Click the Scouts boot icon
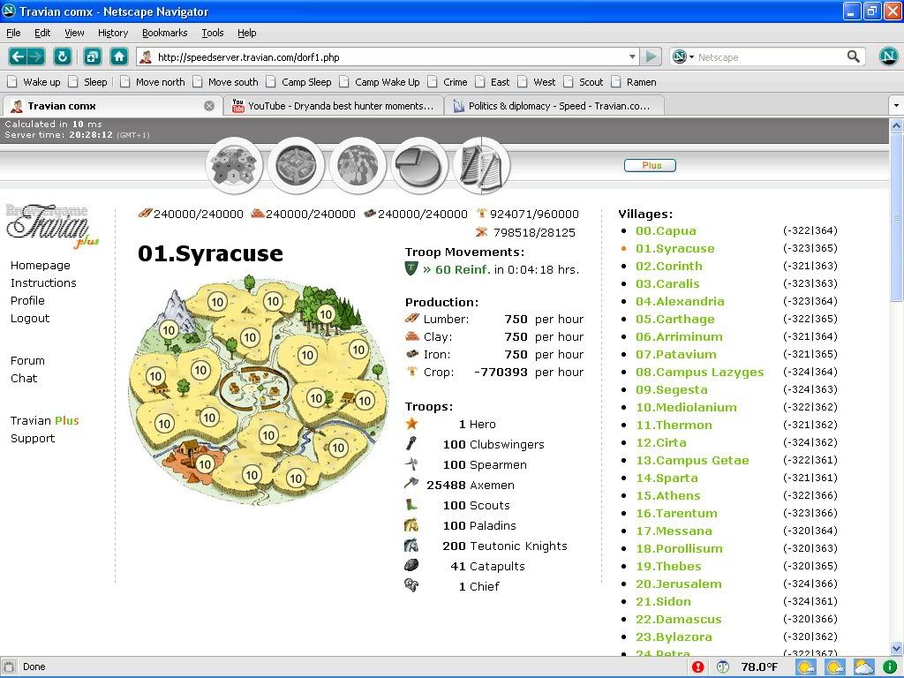This screenshot has height=678, width=904. tap(411, 505)
